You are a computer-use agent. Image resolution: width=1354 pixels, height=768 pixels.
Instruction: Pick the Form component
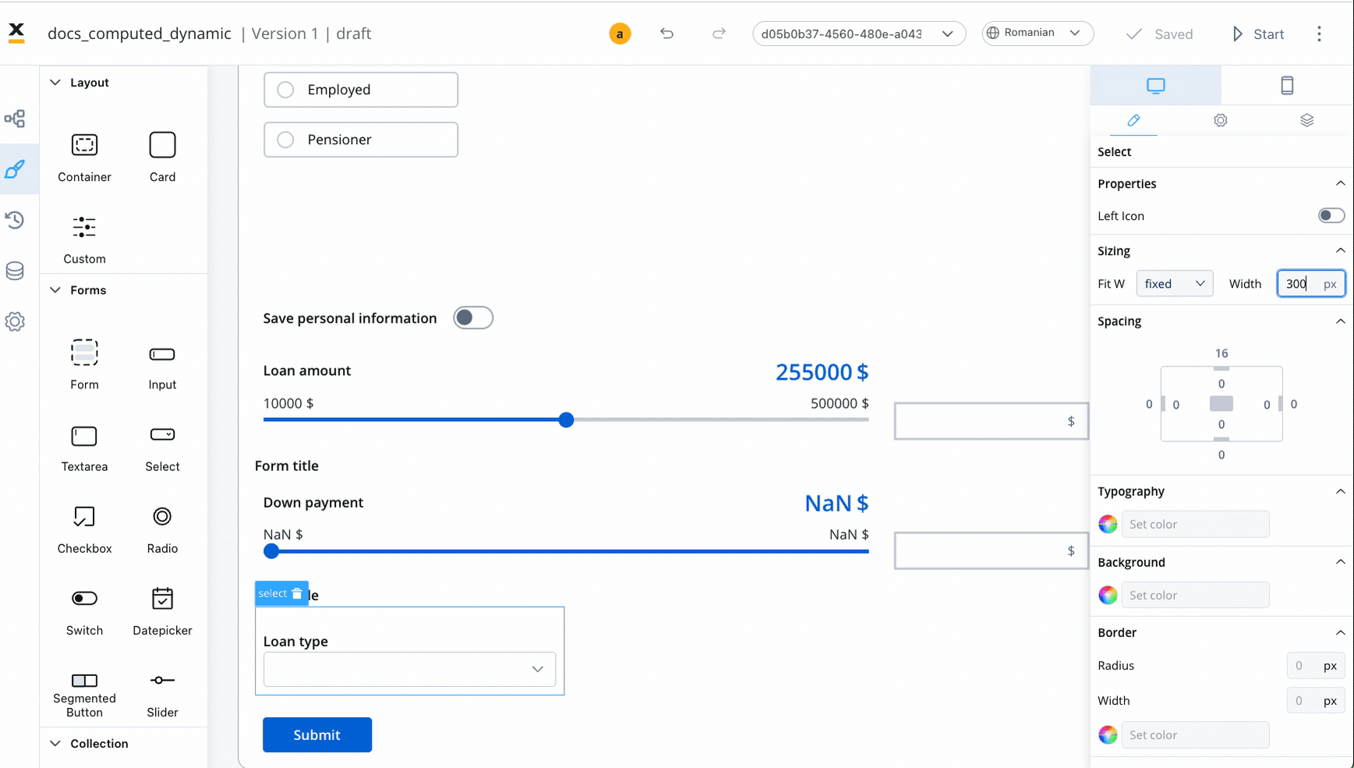coord(84,365)
